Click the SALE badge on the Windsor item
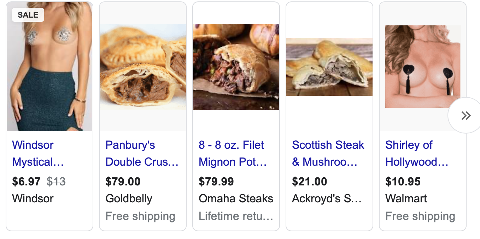480x239 pixels. 28,15
